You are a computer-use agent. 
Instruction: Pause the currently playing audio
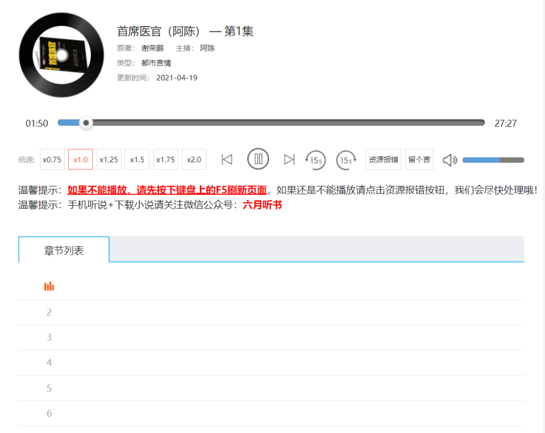click(258, 159)
